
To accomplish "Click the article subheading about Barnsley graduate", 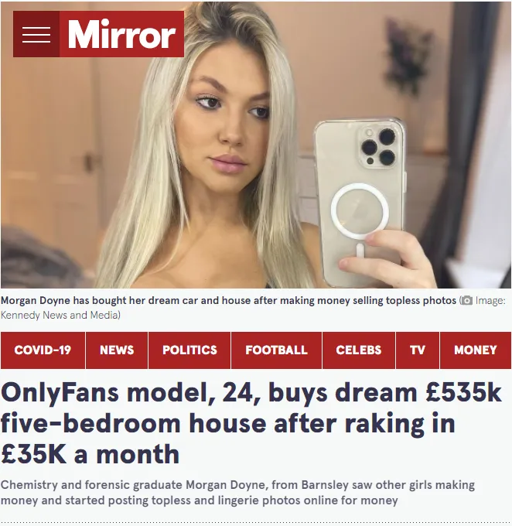I will [x=237, y=493].
